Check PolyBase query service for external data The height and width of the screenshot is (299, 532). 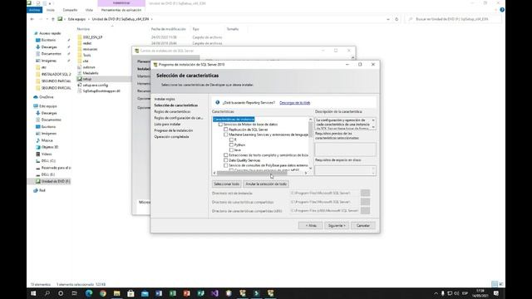point(225,165)
